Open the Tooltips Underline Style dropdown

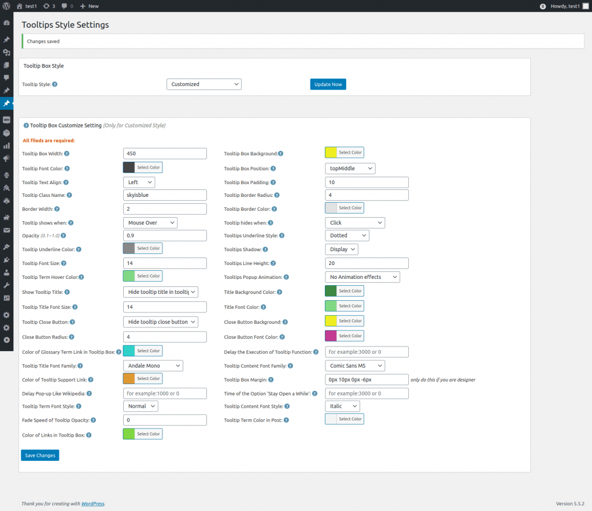(x=347, y=236)
